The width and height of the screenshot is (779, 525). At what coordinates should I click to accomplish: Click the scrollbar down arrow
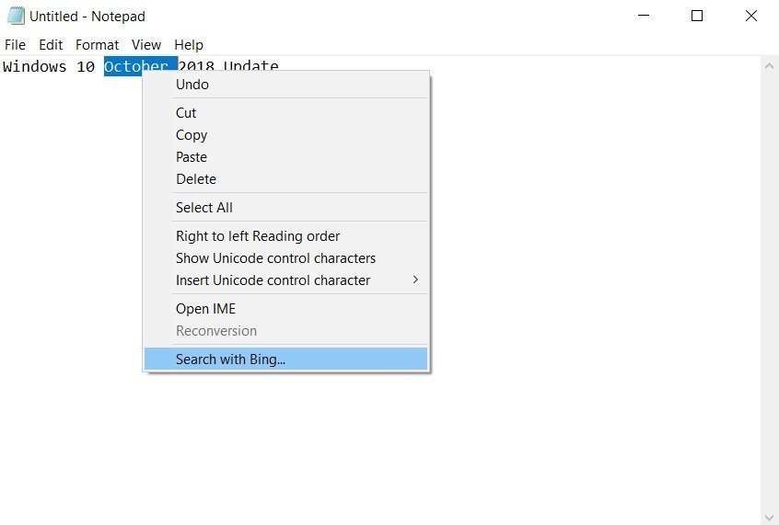(770, 517)
